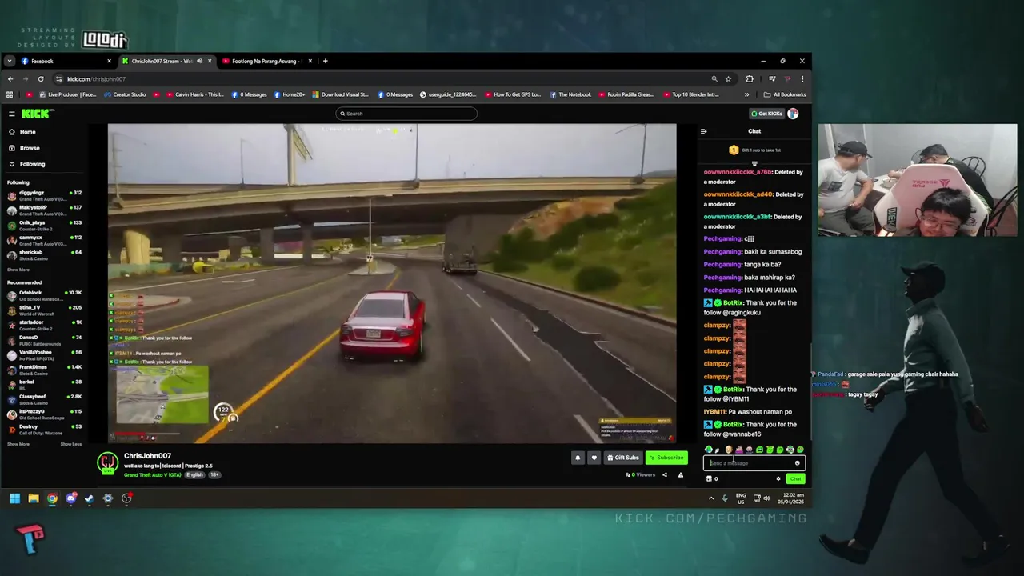Switch to the Facebook browser tab

(x=66, y=61)
